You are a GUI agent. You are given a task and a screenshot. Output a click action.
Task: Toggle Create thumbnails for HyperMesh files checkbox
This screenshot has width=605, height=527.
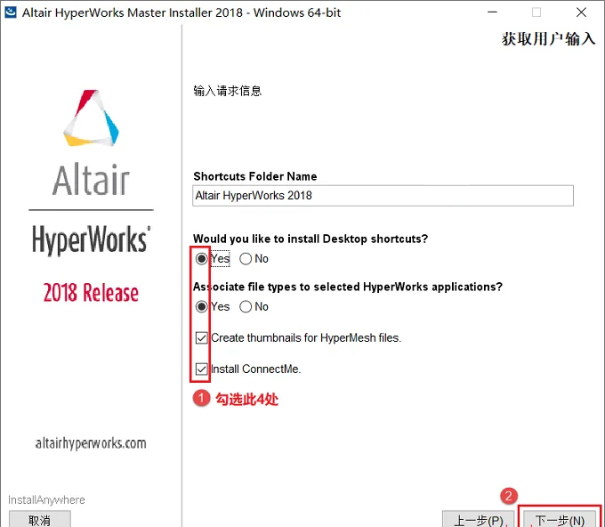[x=201, y=337]
